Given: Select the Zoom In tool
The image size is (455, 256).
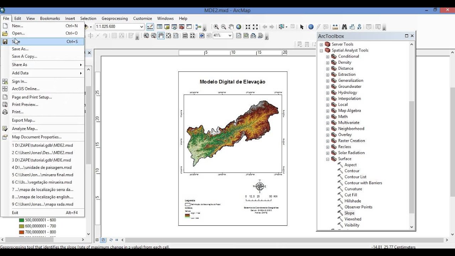Looking at the screenshot, I should coord(216,27).
